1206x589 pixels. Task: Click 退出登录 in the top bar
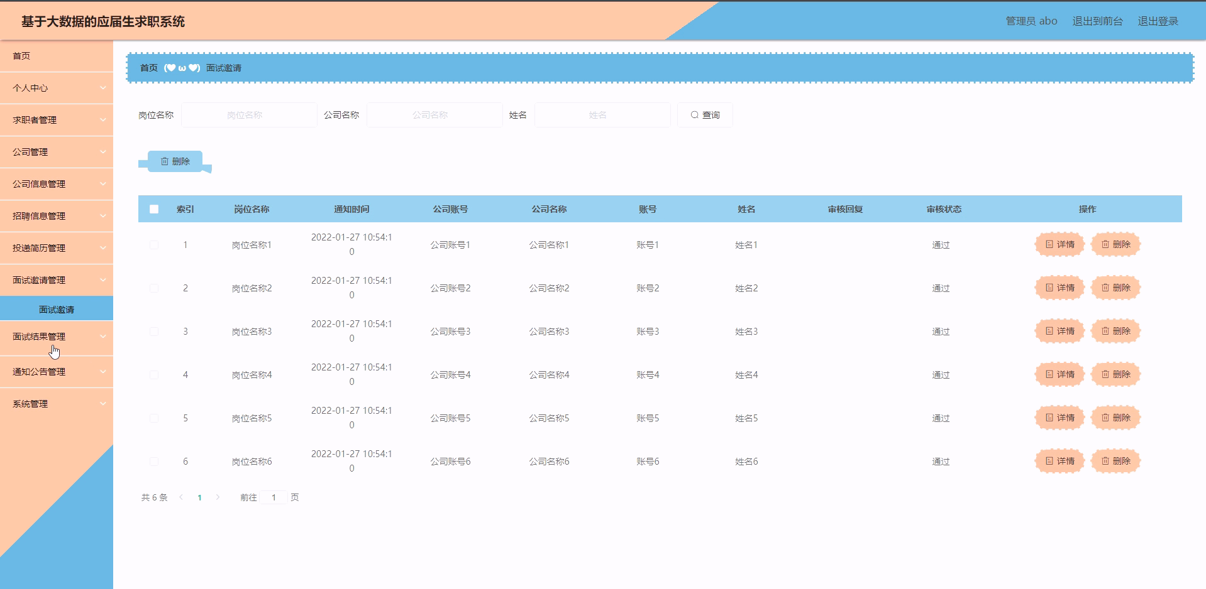coord(1158,21)
